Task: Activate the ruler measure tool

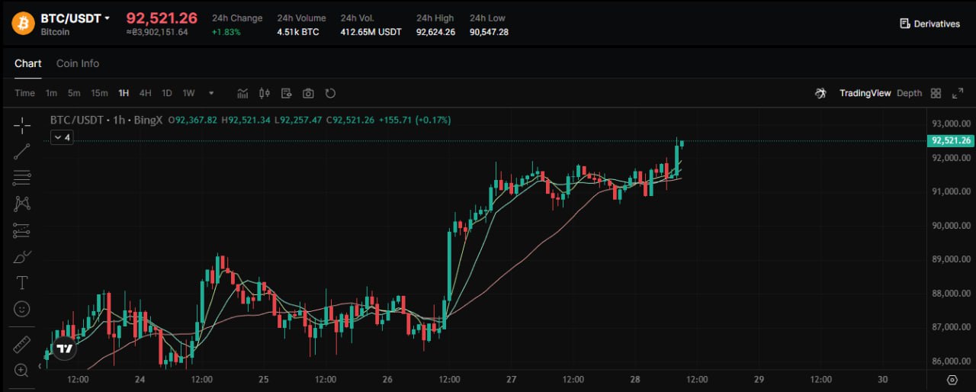Action: coord(22,344)
